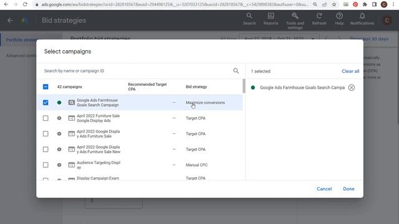Check April 2022 Furniture Sale Google Display Ads
Image resolution: width=399 pixels, height=224 pixels.
click(x=46, y=118)
